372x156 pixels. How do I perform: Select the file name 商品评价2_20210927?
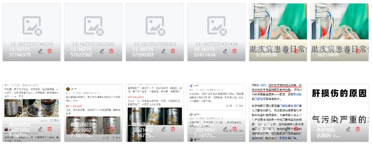pyautogui.click(x=143, y=130)
